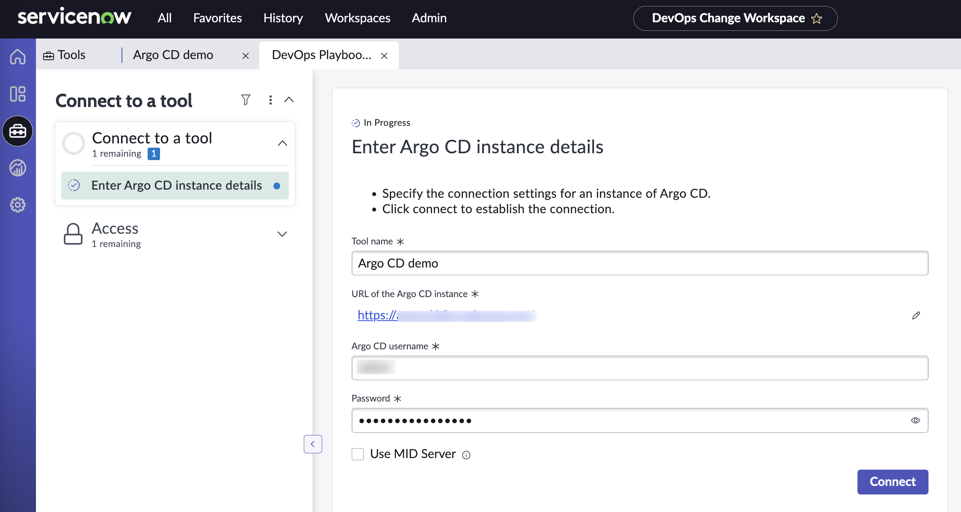Open the All menu

(x=165, y=18)
